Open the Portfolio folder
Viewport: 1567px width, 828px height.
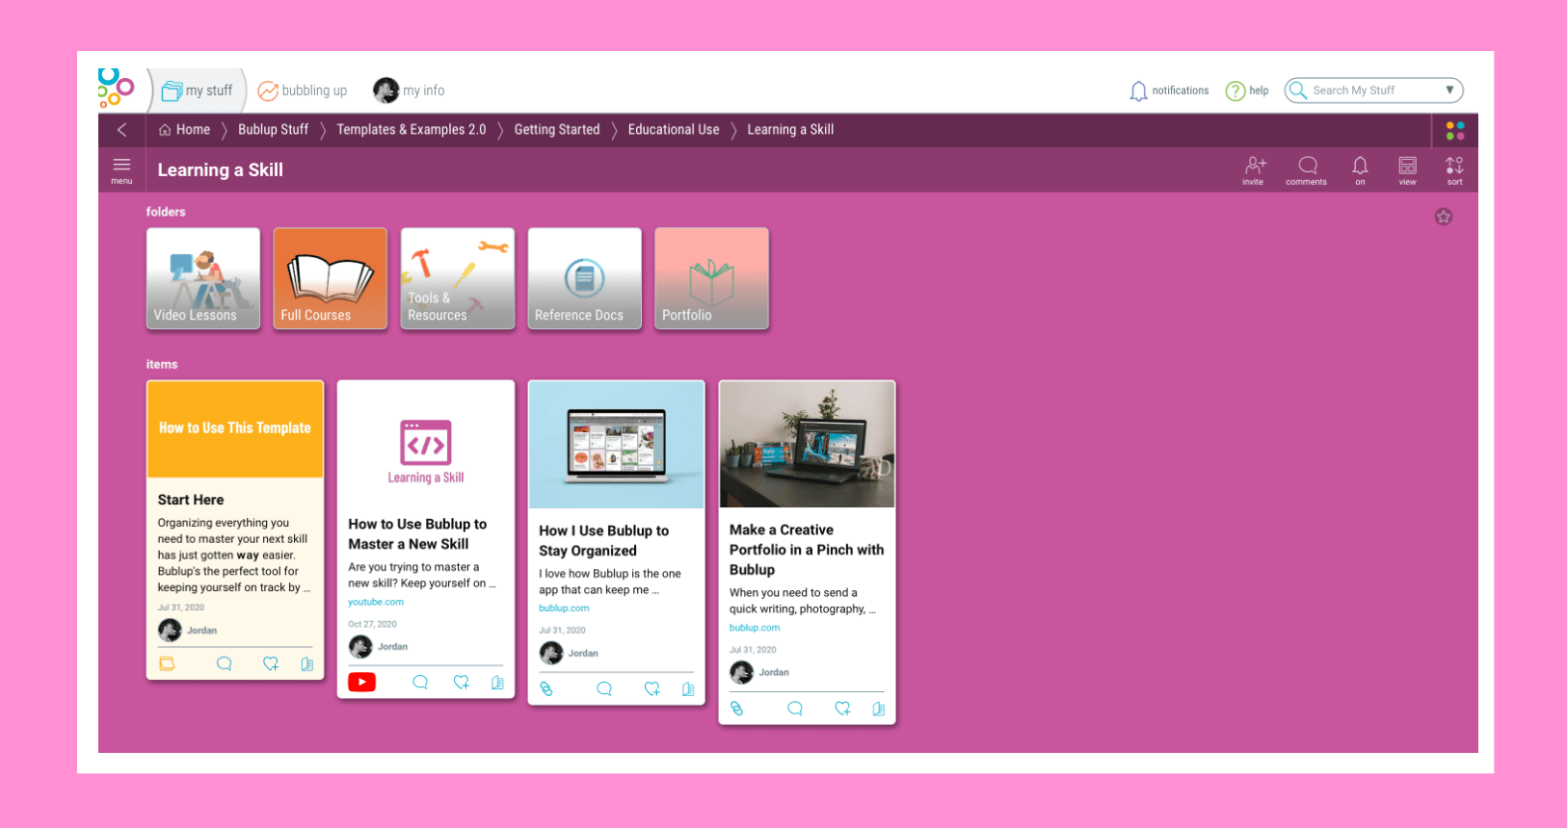[x=712, y=278]
